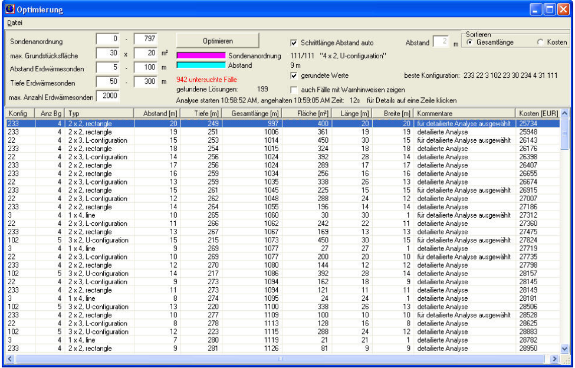Click the cyan Abstand color bar
The image size is (575, 368).
tap(201, 65)
